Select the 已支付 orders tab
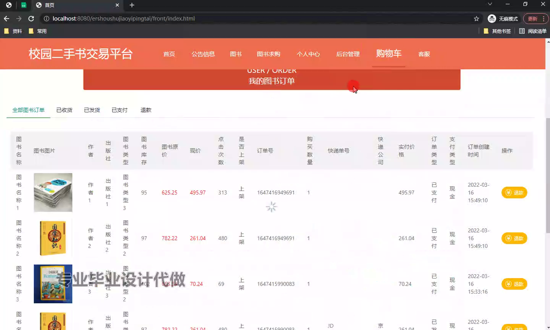 coord(120,110)
